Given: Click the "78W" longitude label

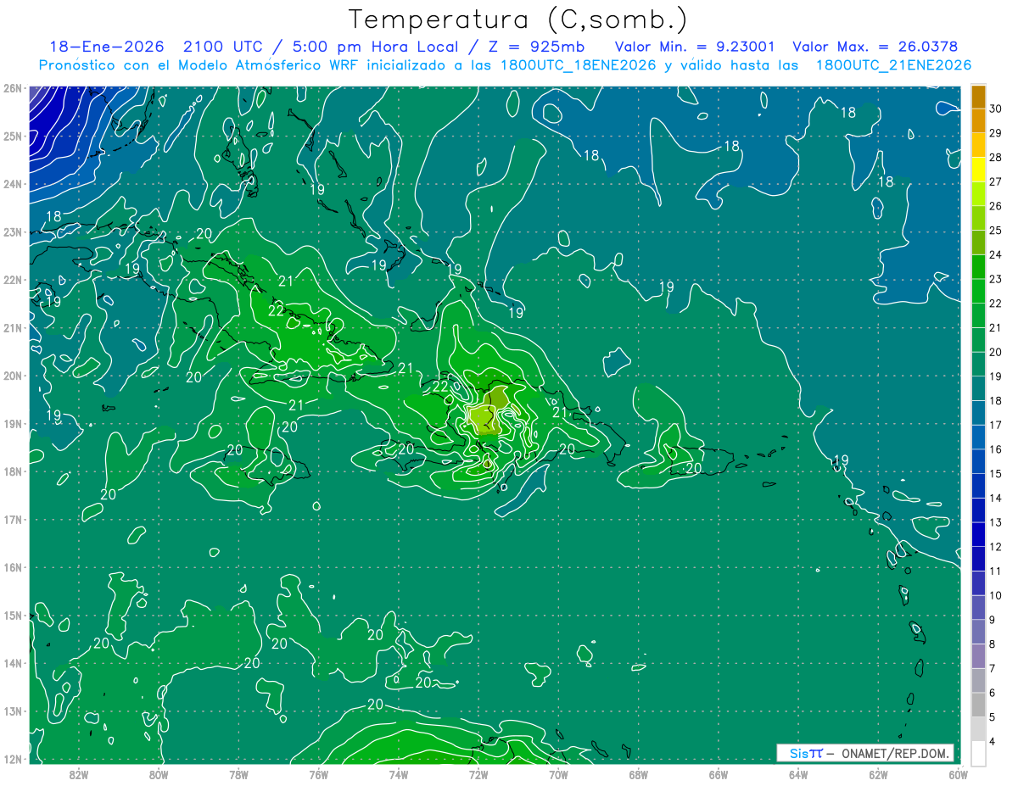Looking at the screenshot, I should [238, 774].
